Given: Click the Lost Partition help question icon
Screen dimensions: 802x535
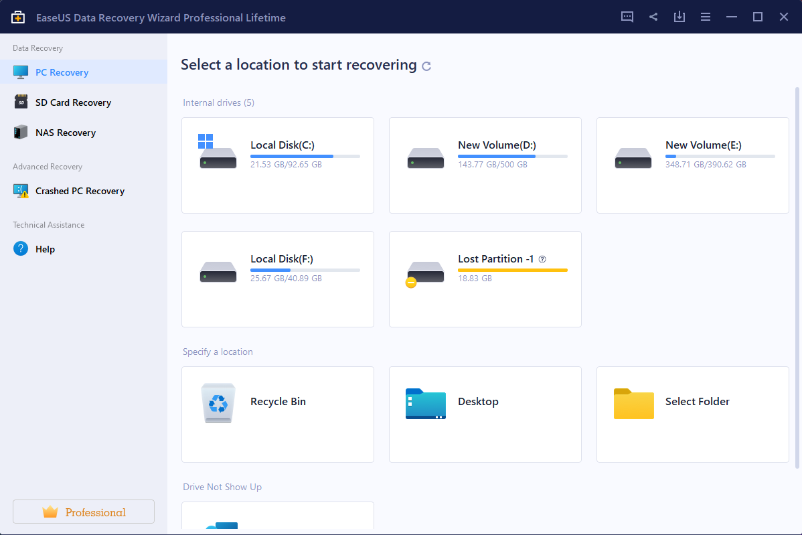Looking at the screenshot, I should click(x=542, y=259).
